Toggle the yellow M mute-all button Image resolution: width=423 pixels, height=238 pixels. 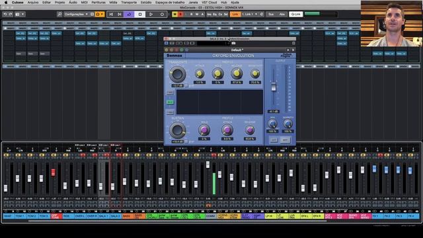coord(174,15)
